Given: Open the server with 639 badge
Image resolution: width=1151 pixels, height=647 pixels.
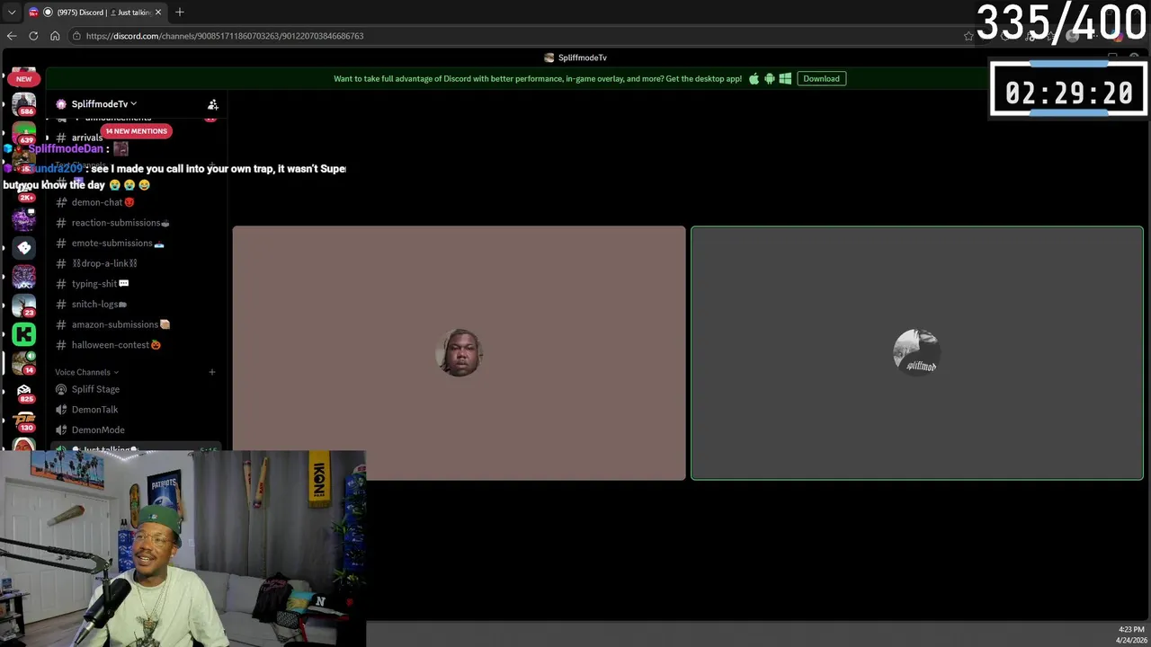Looking at the screenshot, I should pos(23,135).
